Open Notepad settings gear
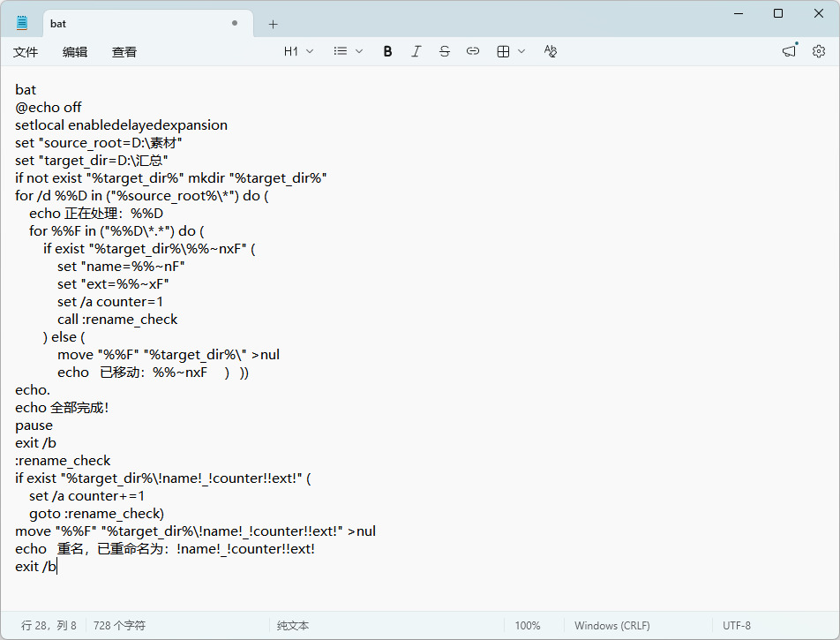Image resolution: width=840 pixels, height=640 pixels. pyautogui.click(x=819, y=51)
